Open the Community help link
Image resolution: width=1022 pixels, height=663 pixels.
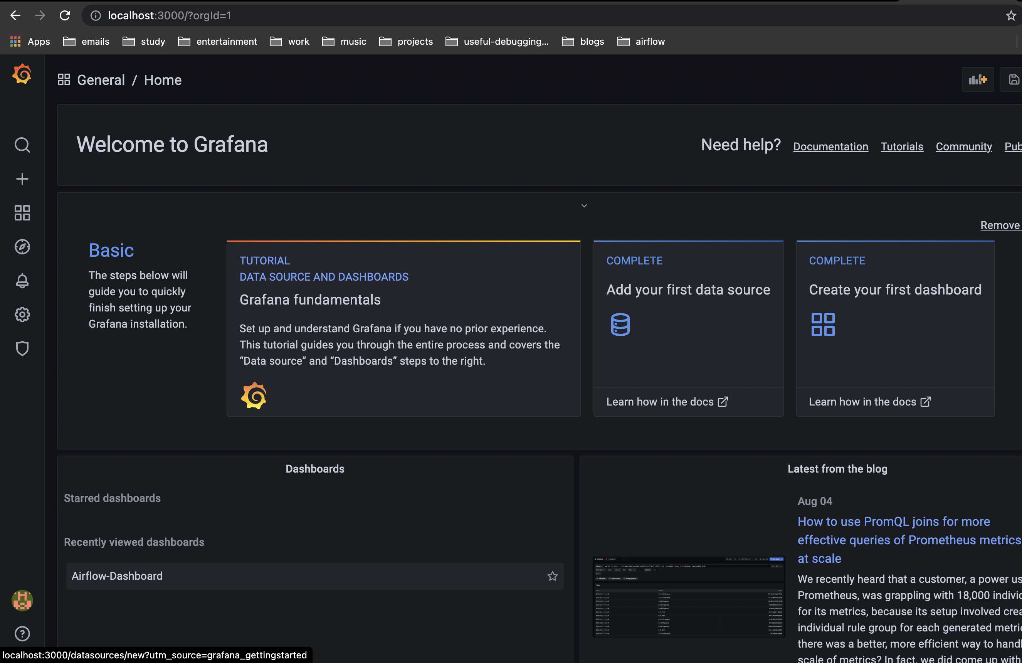coord(963,146)
